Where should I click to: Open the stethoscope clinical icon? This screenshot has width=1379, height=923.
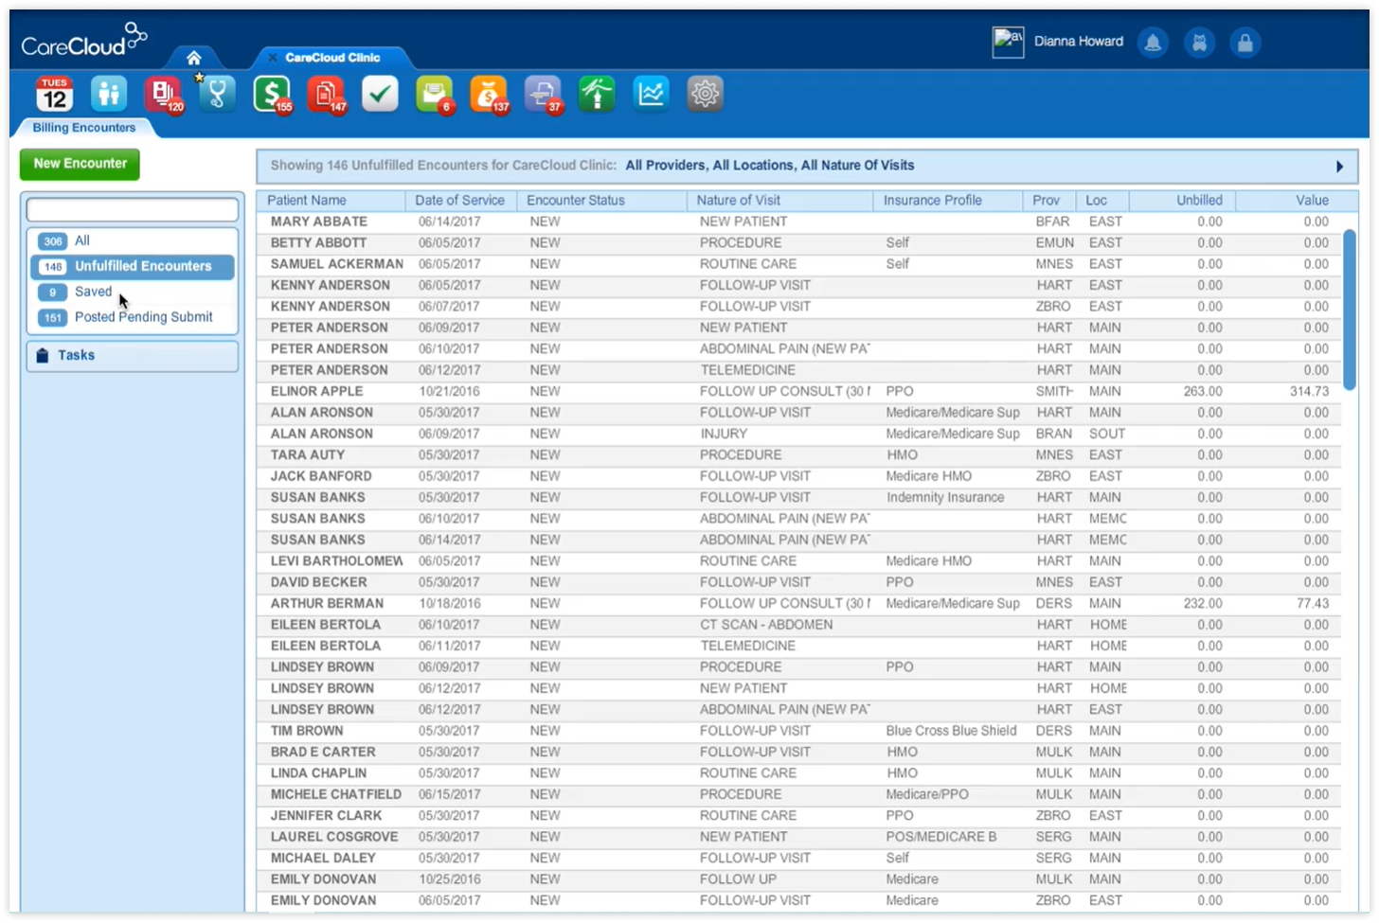click(x=217, y=94)
